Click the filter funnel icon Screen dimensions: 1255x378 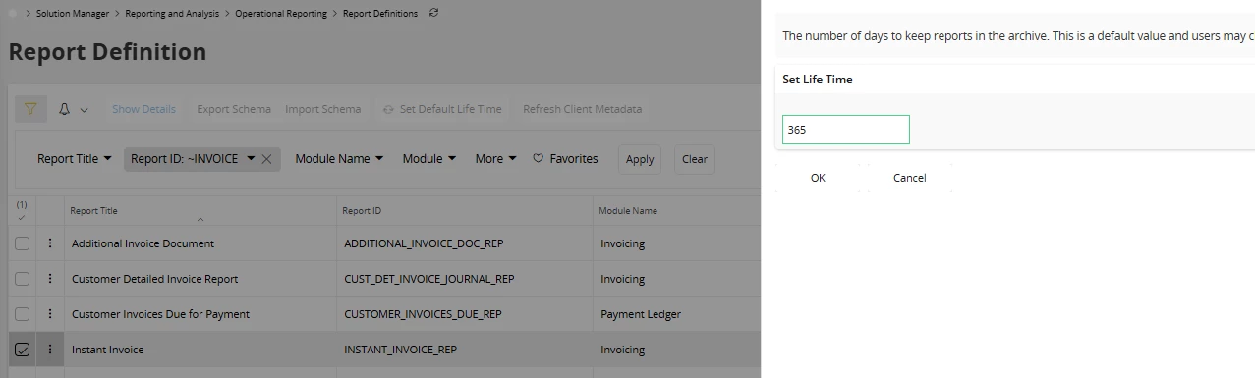(x=30, y=109)
